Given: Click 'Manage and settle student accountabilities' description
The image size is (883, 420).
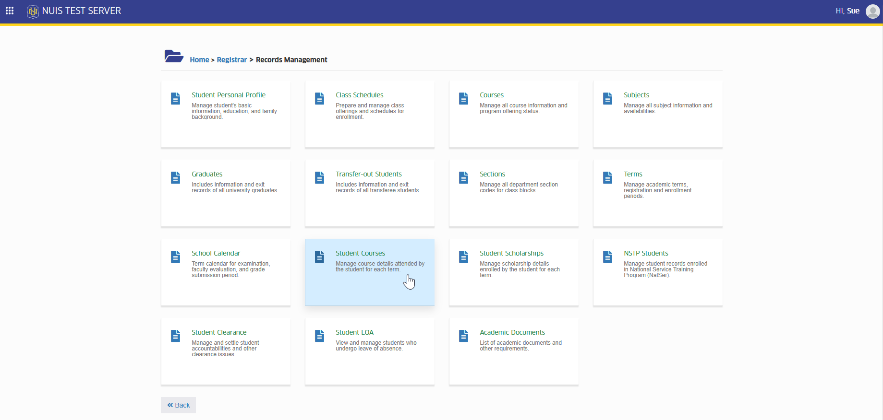Looking at the screenshot, I should [x=225, y=349].
